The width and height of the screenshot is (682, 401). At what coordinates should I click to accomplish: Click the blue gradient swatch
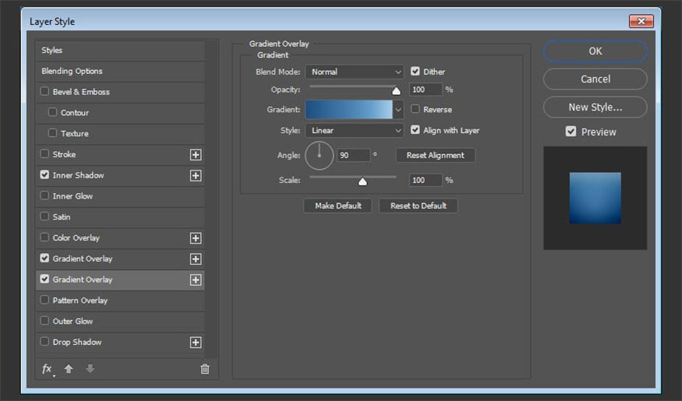[x=348, y=110]
